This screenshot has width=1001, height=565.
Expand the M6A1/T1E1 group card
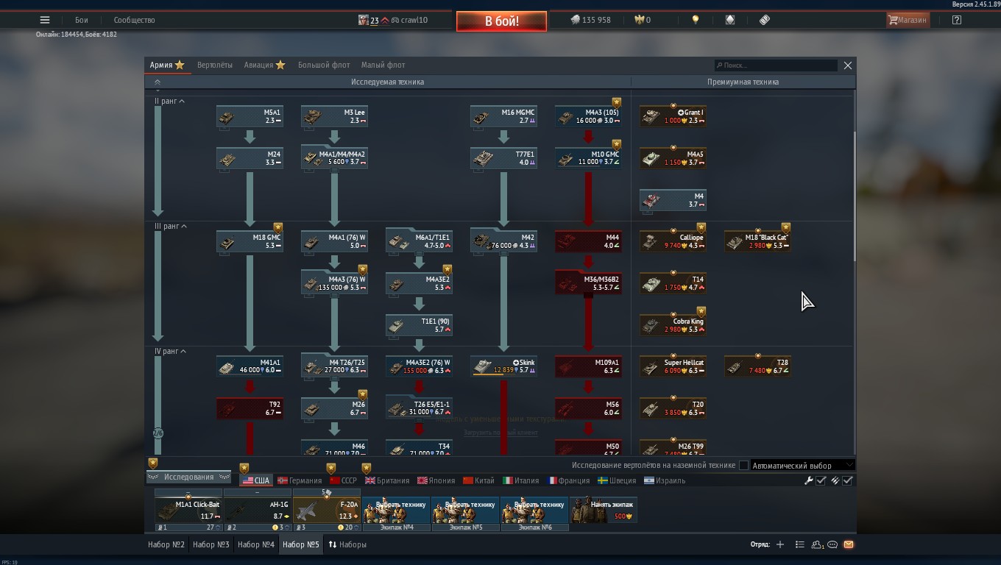419,241
